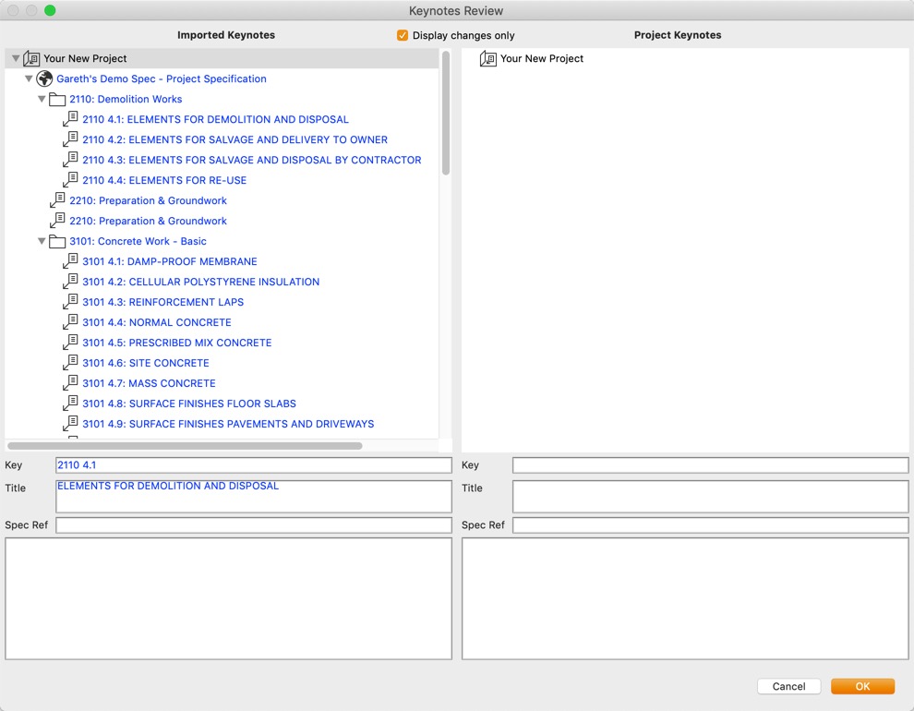Click the horizontal scrollbar of Imported Keynotes

pyautogui.click(x=185, y=446)
